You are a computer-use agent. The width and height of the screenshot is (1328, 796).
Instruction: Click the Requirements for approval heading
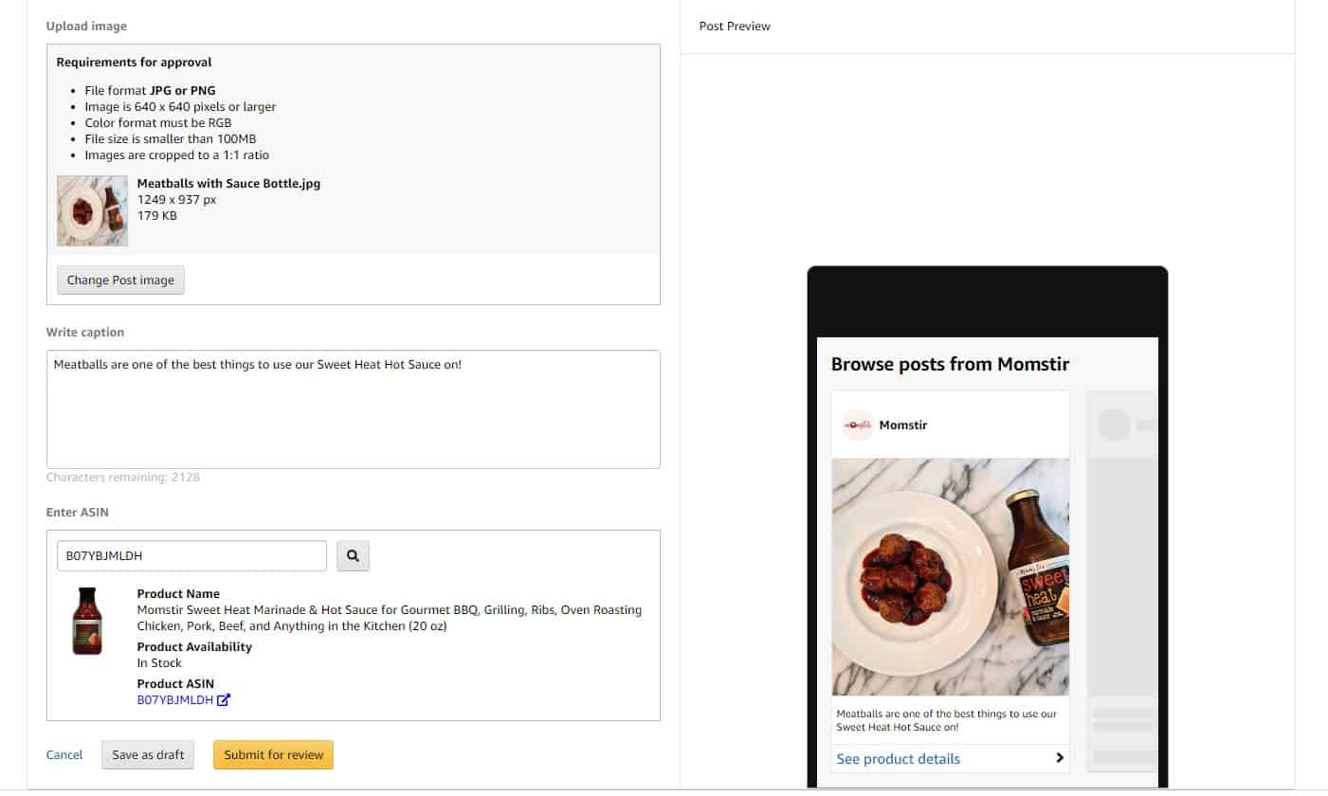tap(134, 63)
